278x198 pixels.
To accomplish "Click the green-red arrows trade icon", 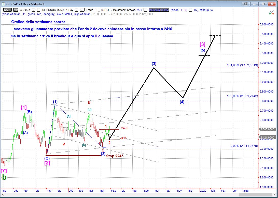I will (x=271, y=13).
